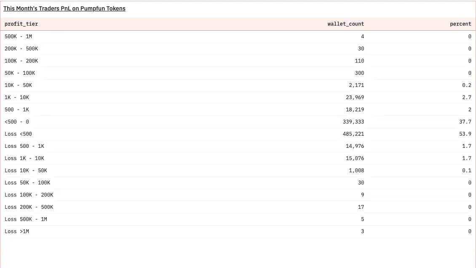476x268 pixels.
Task: Open the Traders PnL on Pumpfun title link
Action: [64, 8]
